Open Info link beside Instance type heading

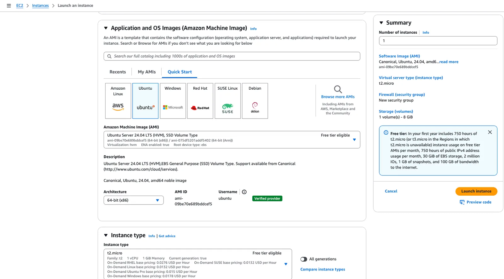tap(152, 236)
